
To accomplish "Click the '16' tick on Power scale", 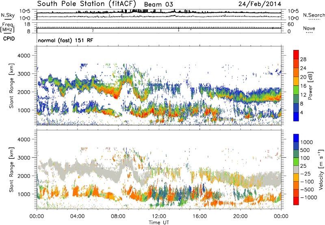I will pos(303,86).
